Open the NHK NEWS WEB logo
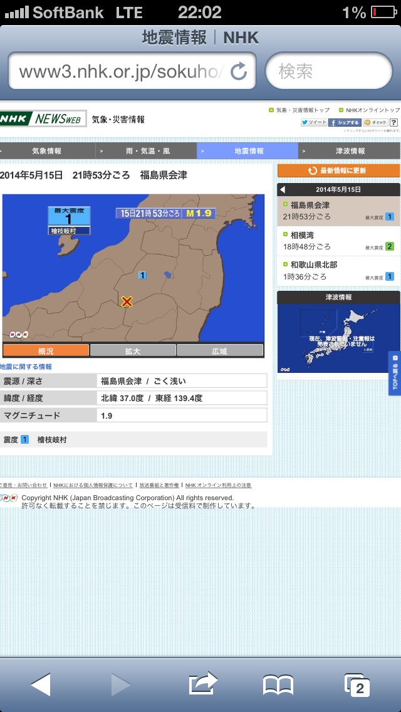The height and width of the screenshot is (712, 401). 43,119
